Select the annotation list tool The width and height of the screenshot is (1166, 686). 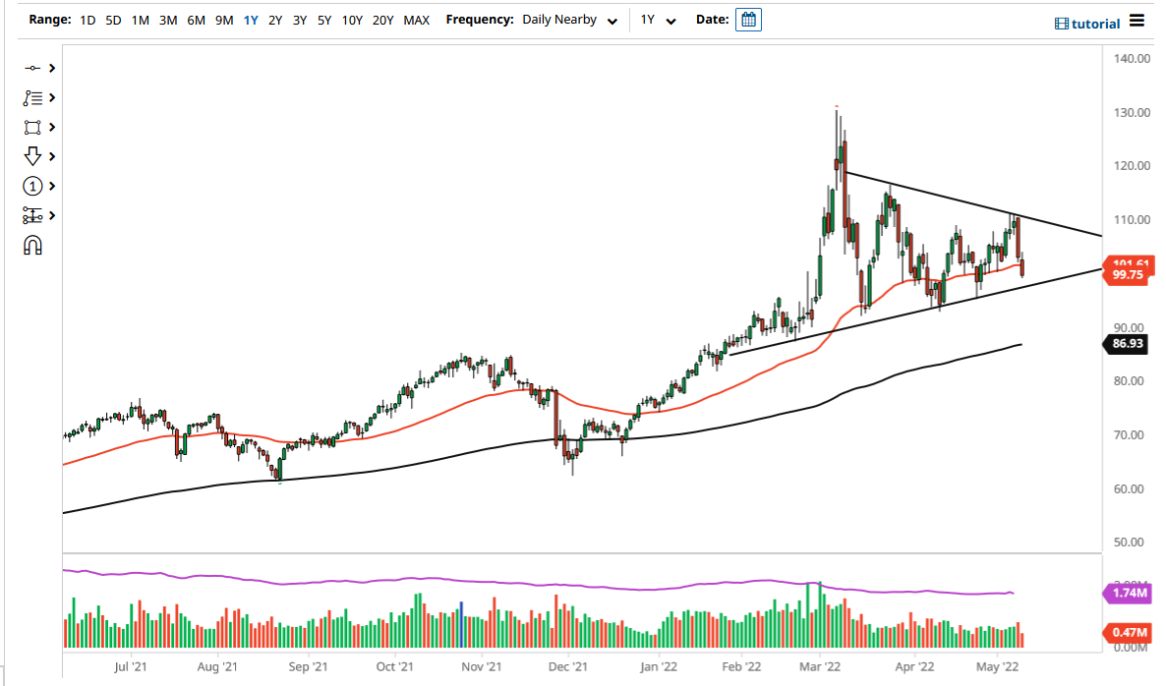click(32, 97)
